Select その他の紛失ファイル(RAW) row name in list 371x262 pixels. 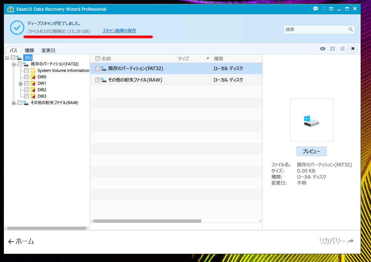pos(135,80)
